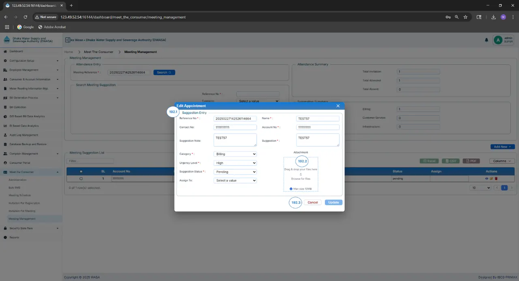Click the BI Based Data Analytics chart icon
The image size is (519, 281).
[5, 126]
